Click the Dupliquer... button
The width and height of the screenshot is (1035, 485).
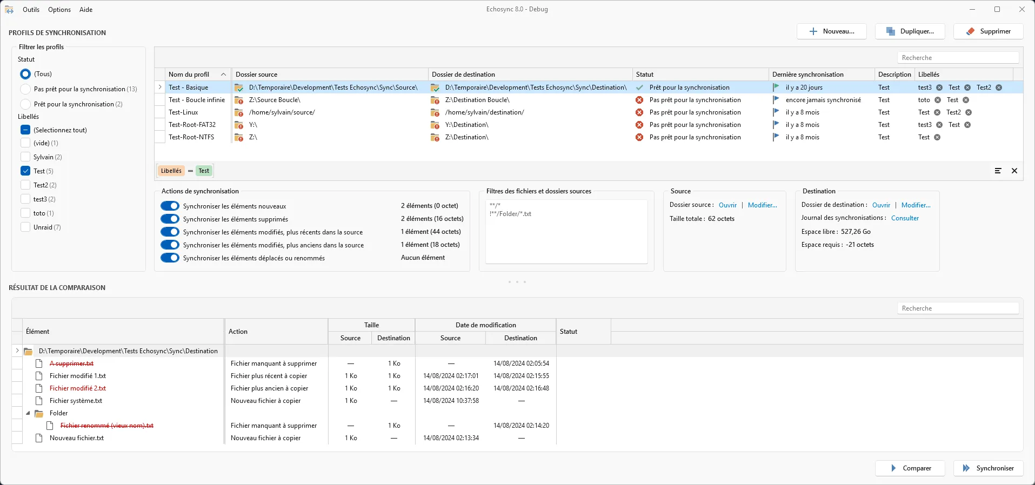point(910,31)
